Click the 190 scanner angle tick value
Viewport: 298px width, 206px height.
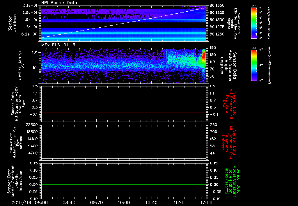click(213, 47)
